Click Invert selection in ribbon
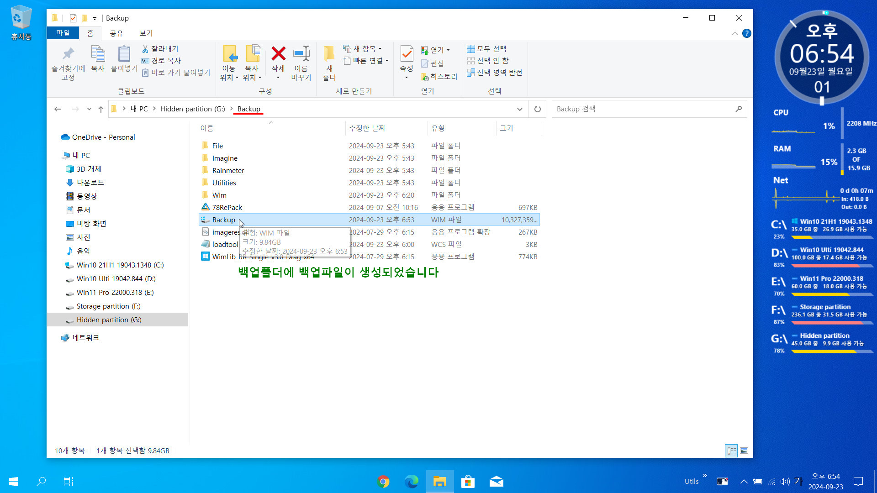The height and width of the screenshot is (493, 877). pyautogui.click(x=494, y=73)
